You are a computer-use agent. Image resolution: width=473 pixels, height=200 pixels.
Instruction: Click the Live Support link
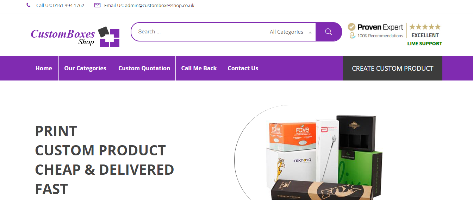tap(425, 44)
